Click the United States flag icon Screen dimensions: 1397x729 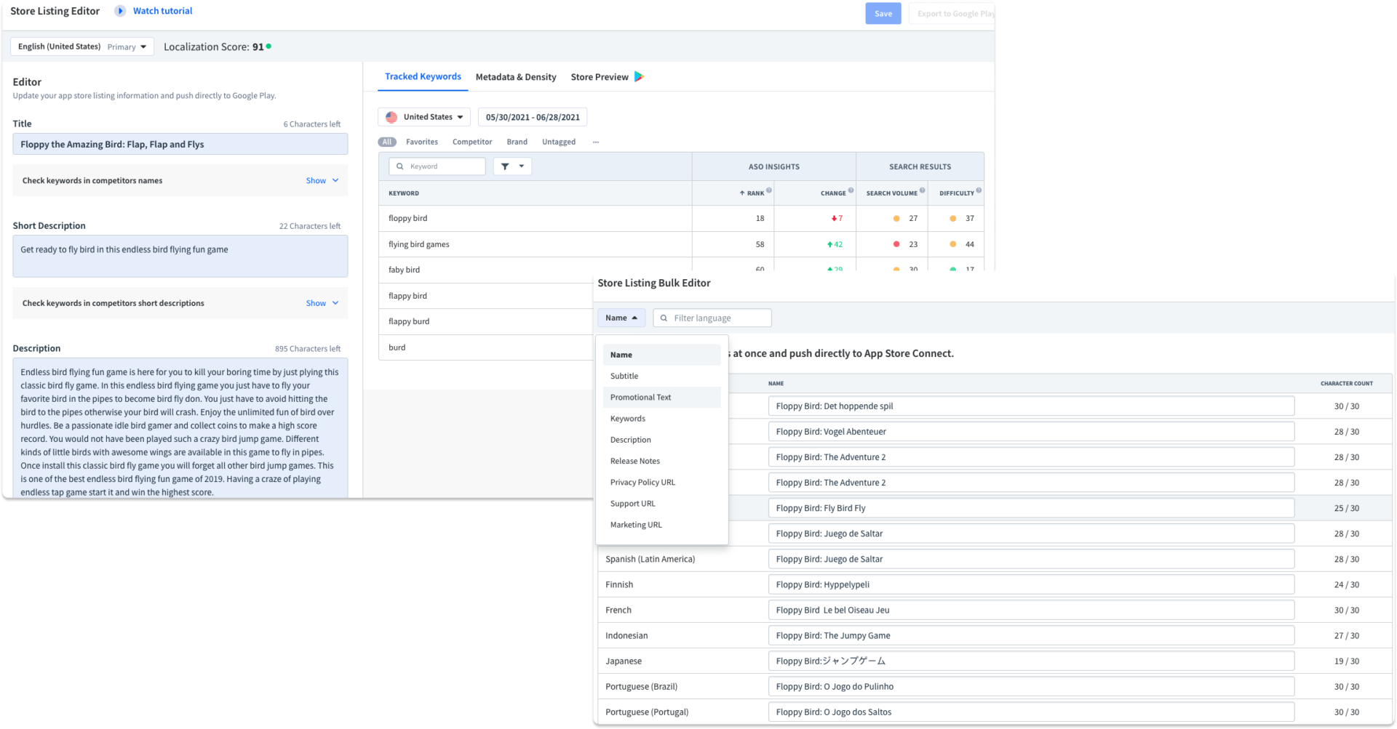391,117
